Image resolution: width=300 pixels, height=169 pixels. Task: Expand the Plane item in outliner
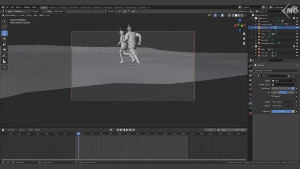click(x=256, y=34)
